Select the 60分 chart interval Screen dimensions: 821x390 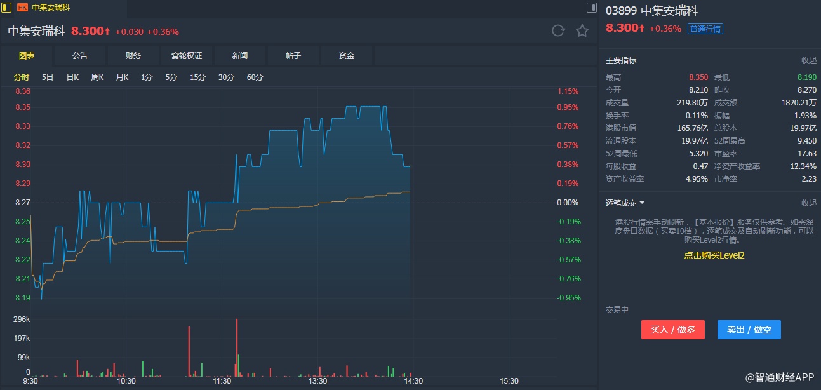(x=255, y=77)
